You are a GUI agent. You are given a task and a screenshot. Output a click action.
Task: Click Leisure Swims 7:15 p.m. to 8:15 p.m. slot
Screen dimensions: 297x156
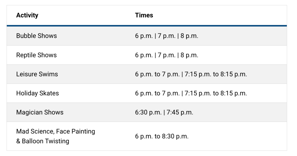[216, 74]
